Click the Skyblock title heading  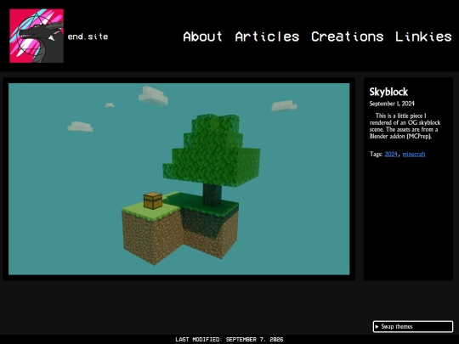click(388, 92)
